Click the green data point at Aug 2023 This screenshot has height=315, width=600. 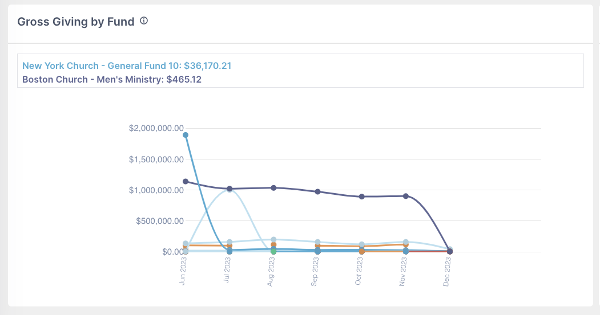pyautogui.click(x=274, y=251)
